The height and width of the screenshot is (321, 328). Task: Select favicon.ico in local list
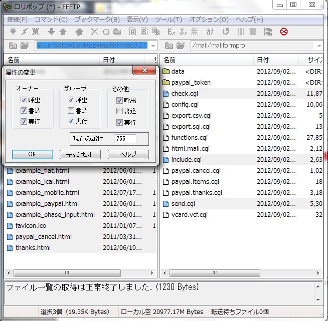31,226
